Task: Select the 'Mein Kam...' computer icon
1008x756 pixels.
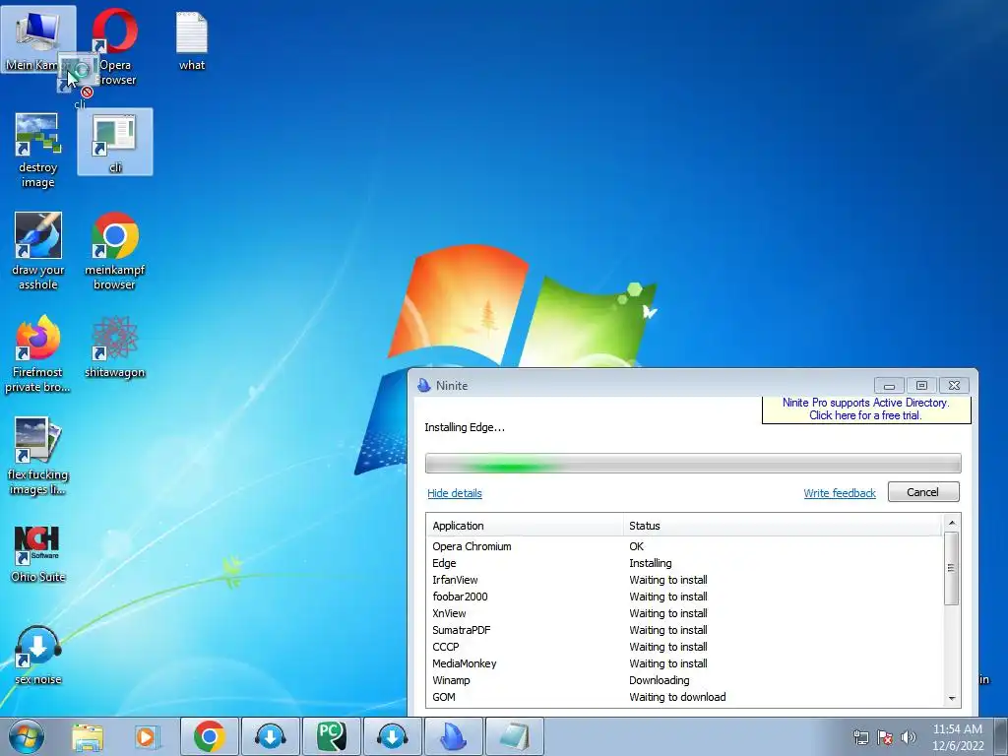Action: 38,39
